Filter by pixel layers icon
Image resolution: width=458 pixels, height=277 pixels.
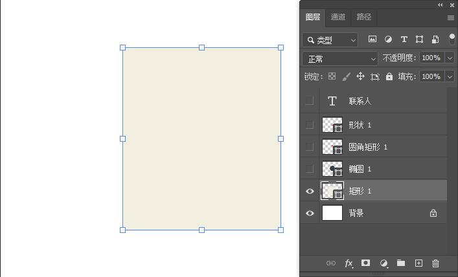372,39
